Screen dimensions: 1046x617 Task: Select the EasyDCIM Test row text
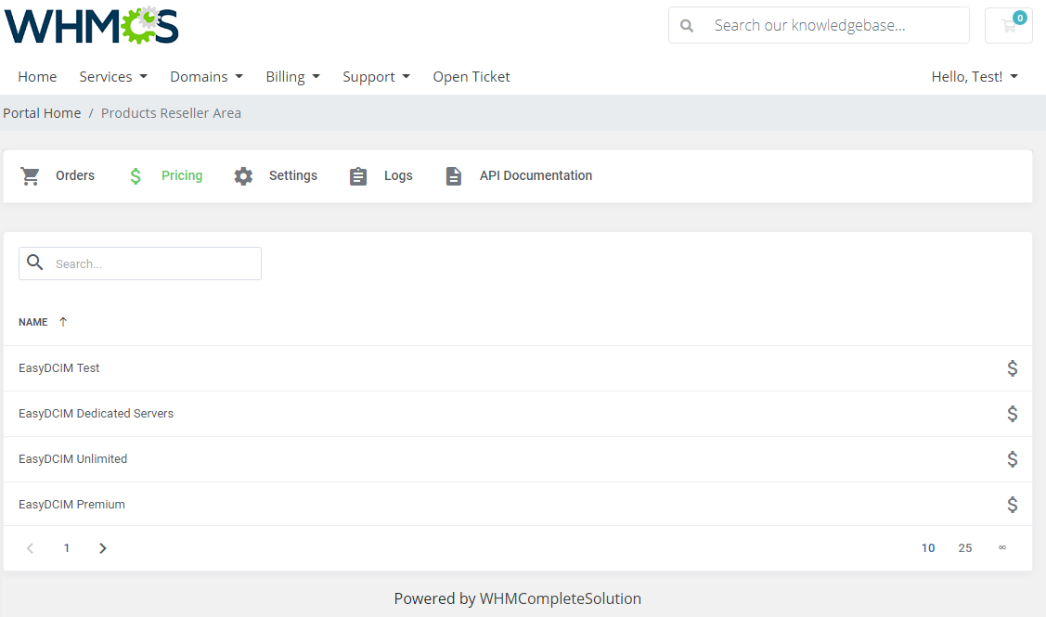click(58, 368)
